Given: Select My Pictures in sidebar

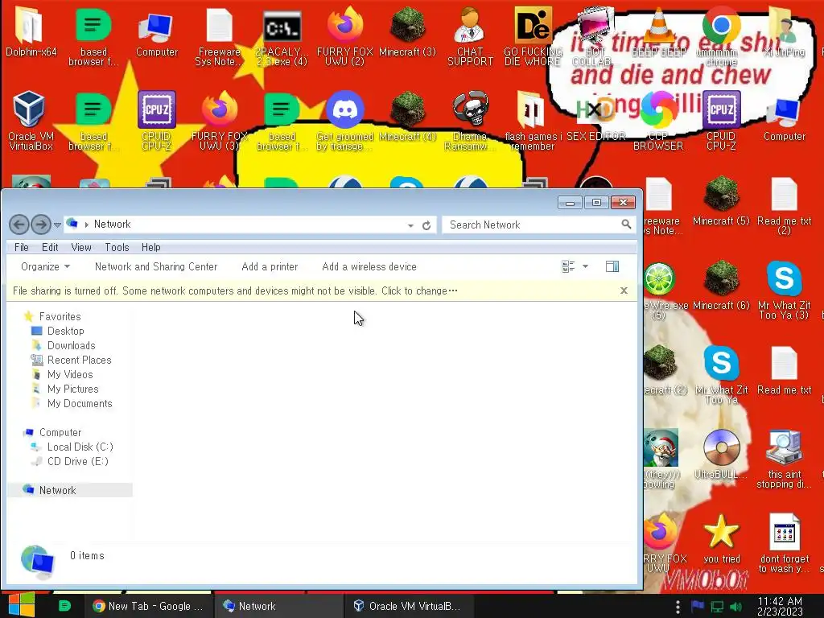Looking at the screenshot, I should tap(72, 389).
